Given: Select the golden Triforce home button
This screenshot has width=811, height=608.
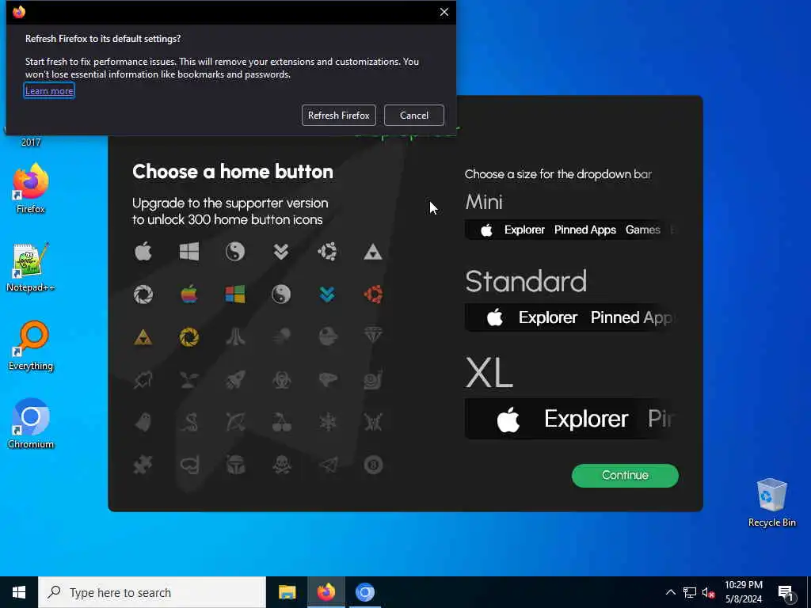Looking at the screenshot, I should tap(143, 337).
